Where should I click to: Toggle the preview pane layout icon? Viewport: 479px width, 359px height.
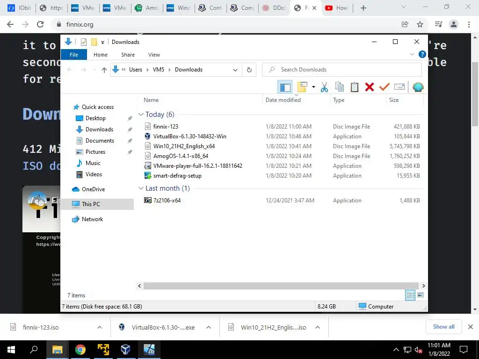(285, 87)
